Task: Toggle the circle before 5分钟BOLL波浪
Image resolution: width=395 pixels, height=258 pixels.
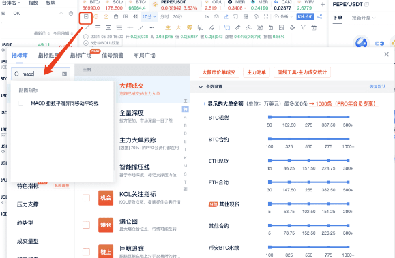Action: [x=86, y=43]
